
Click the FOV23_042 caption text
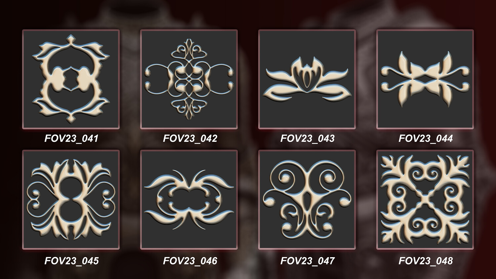[x=190, y=138]
